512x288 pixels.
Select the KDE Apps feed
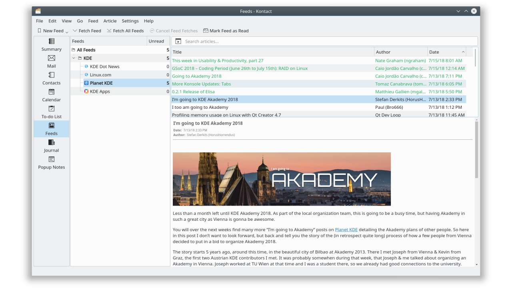point(120,92)
